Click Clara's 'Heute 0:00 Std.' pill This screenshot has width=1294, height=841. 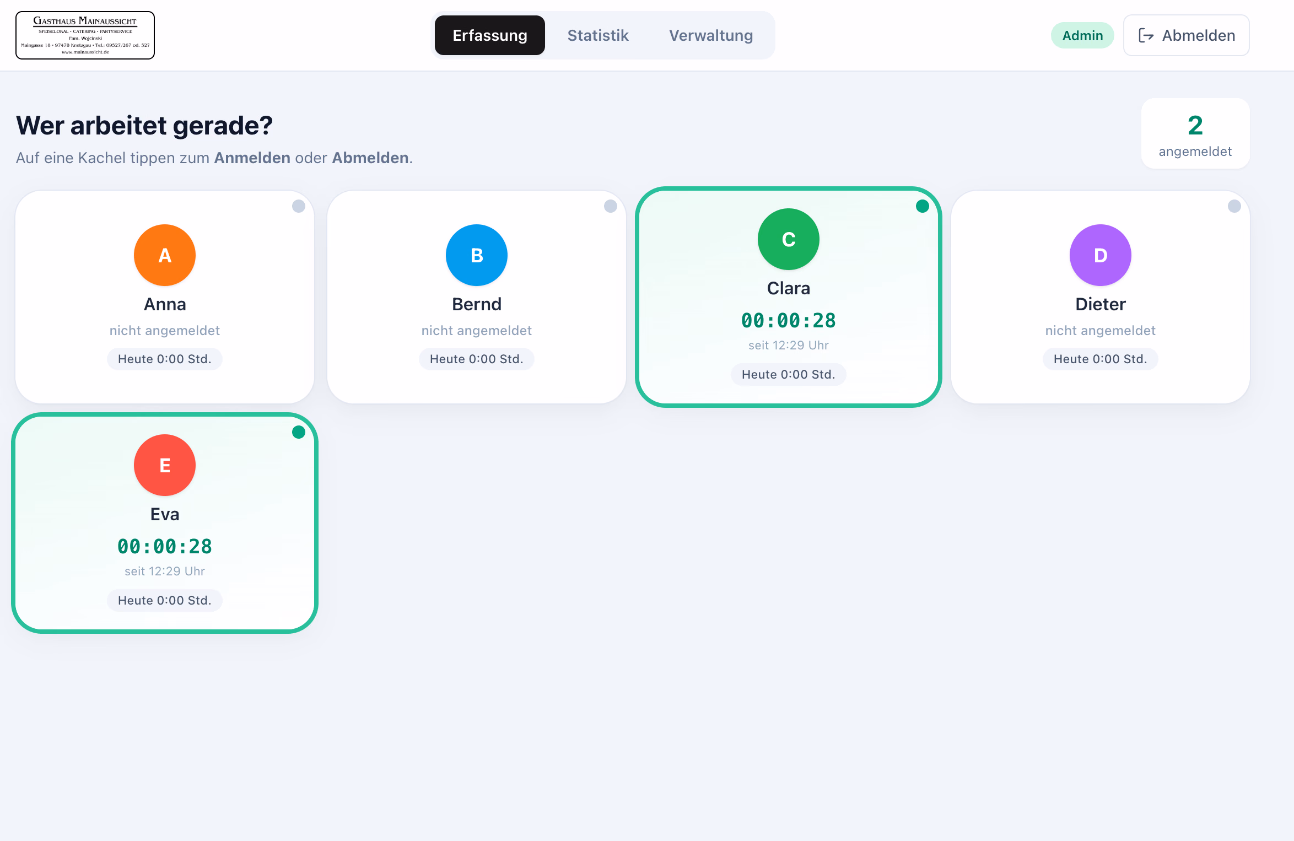pyautogui.click(x=789, y=374)
